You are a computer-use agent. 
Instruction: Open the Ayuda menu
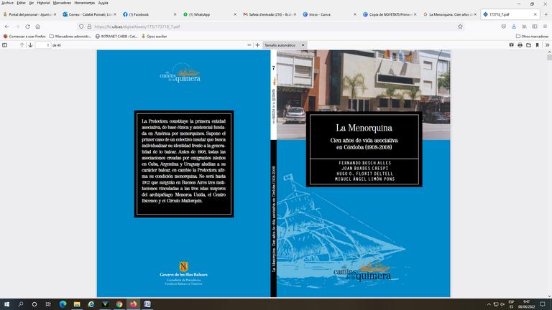103,3
